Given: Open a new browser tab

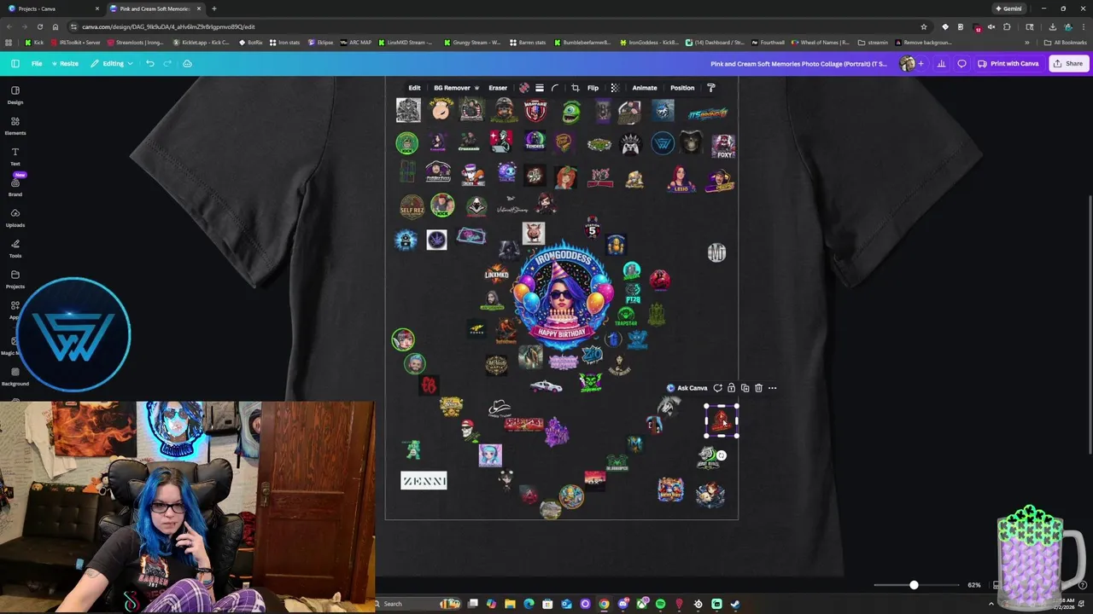Looking at the screenshot, I should (213, 9).
